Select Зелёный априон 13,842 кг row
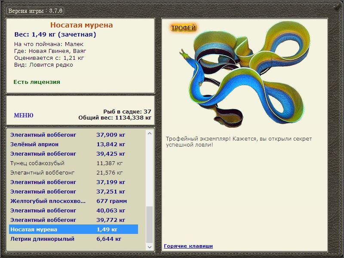Image resolution: width=344 pixels, height=258 pixels. [74, 144]
